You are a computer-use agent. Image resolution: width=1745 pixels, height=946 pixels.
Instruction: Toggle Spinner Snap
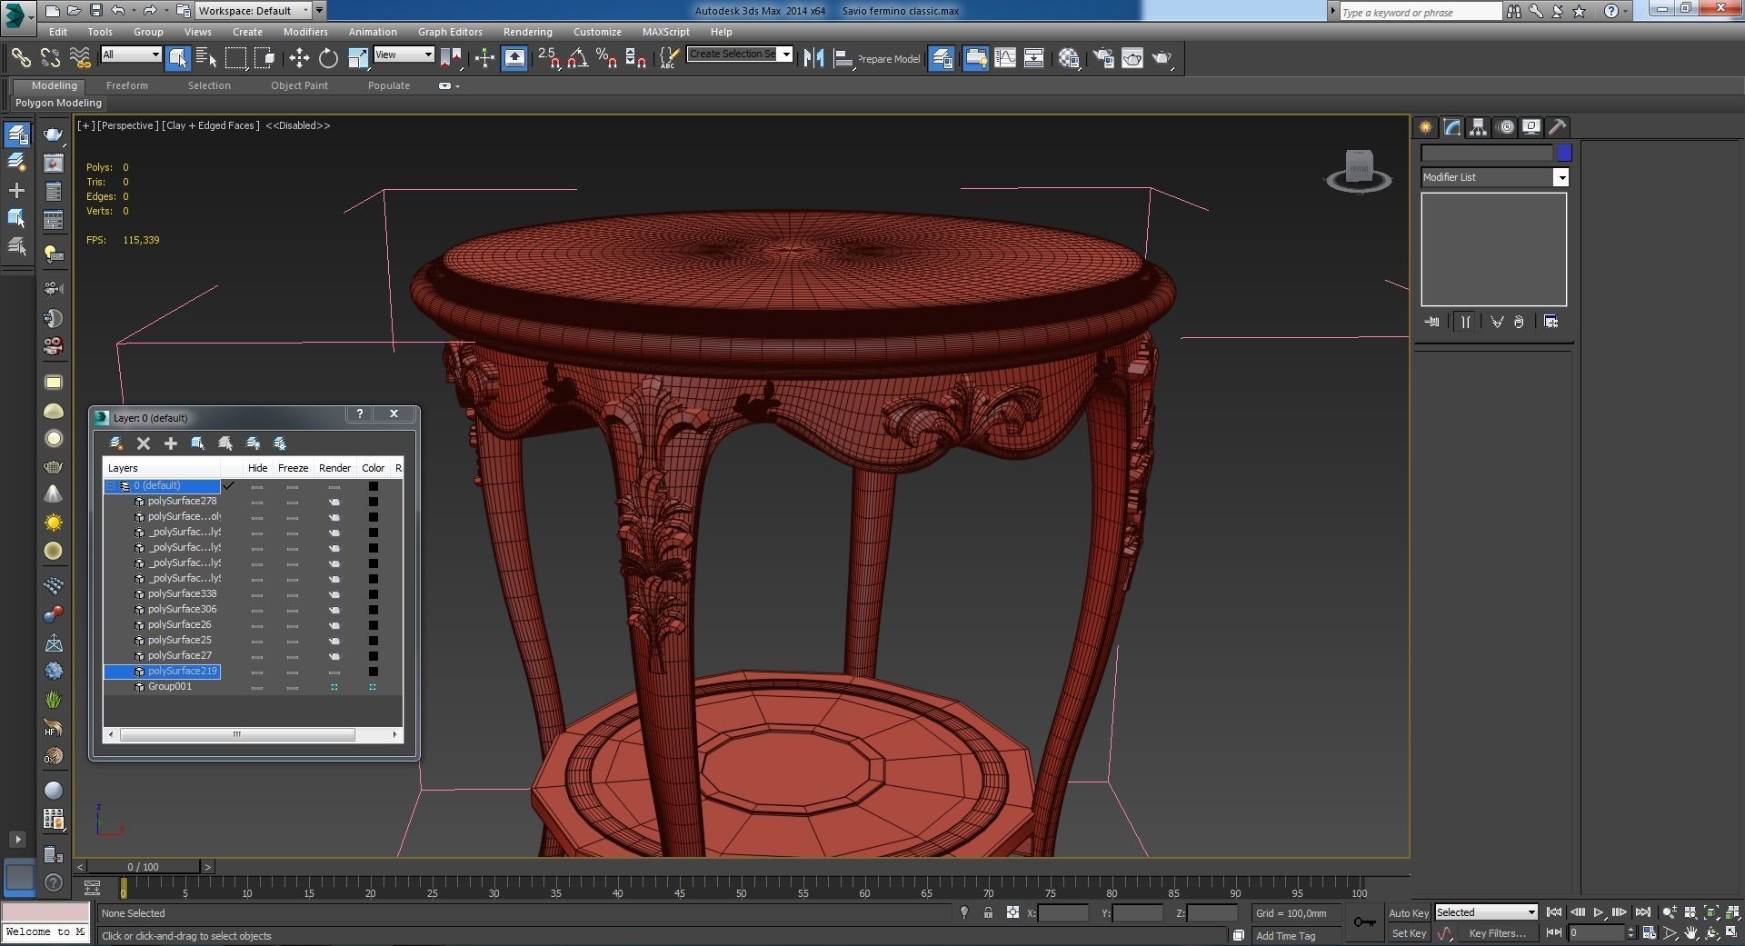636,58
